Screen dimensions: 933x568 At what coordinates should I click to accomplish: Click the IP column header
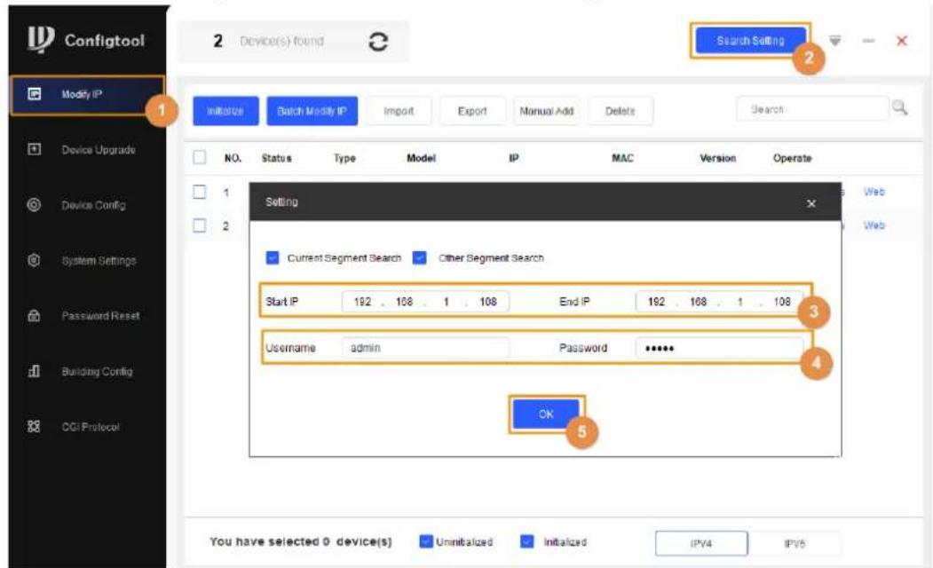[513, 158]
